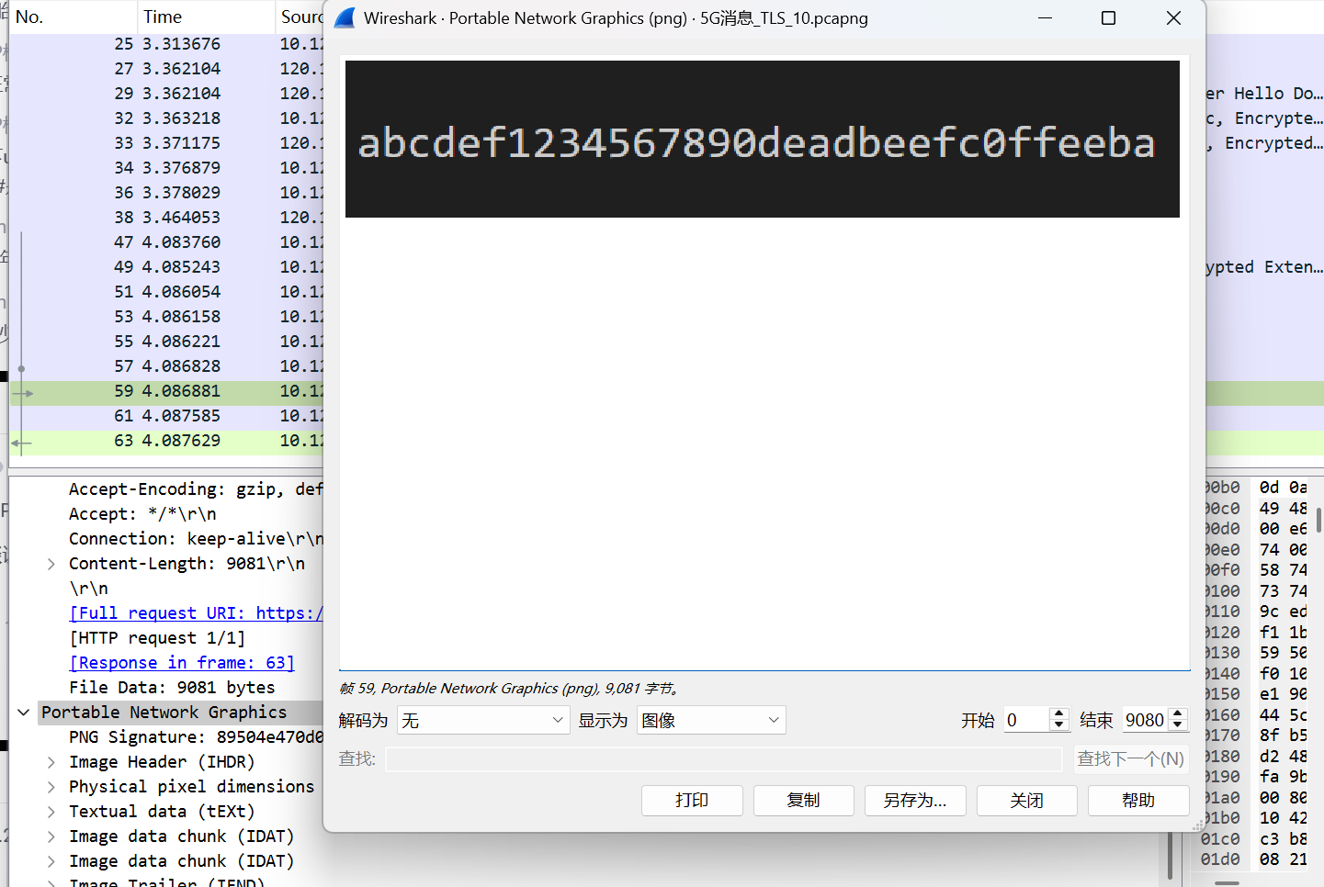
Task: Click the 帮助 help button
Action: click(1138, 801)
